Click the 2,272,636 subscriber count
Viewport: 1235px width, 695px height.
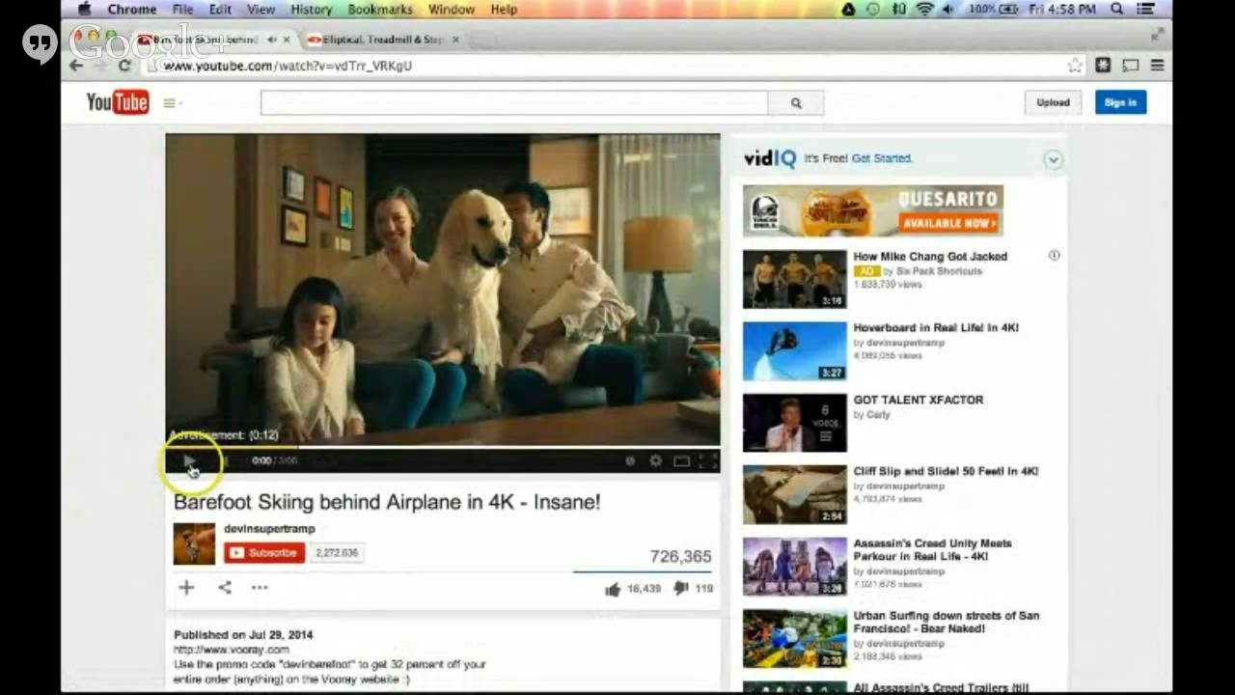point(337,553)
